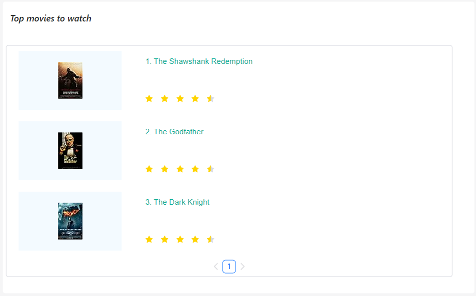Click third star of Shawshank Redemption rating
The image size is (476, 296).
(180, 99)
